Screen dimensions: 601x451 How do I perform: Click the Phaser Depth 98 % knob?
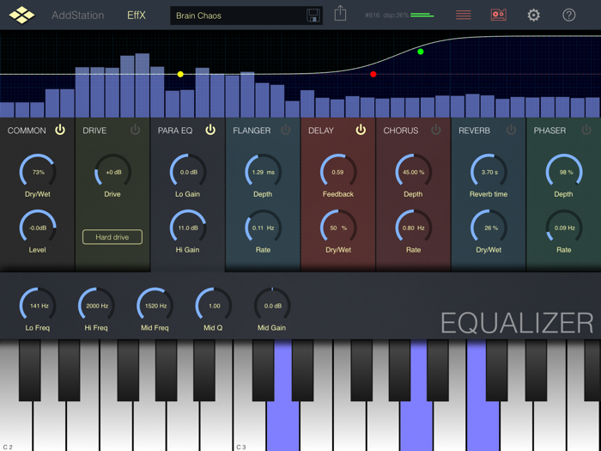564,172
